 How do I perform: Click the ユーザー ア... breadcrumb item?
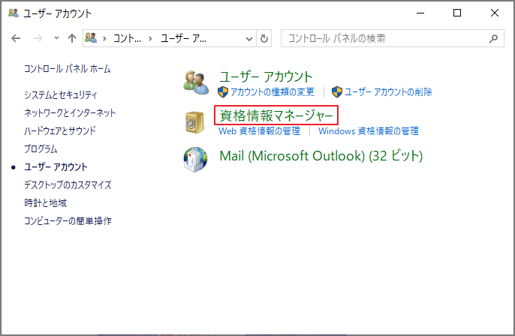pyautogui.click(x=183, y=38)
